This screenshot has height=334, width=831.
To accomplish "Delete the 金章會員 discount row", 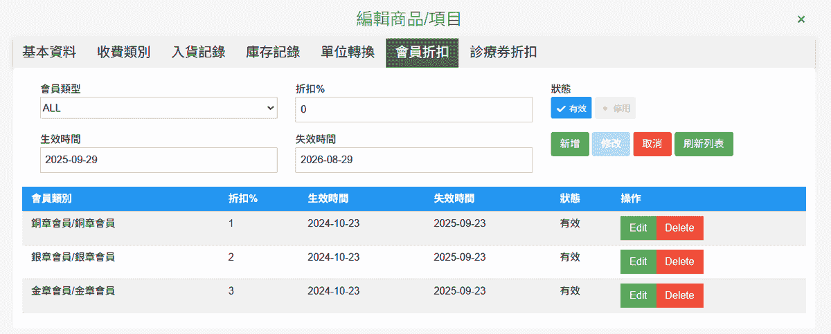I will [679, 295].
